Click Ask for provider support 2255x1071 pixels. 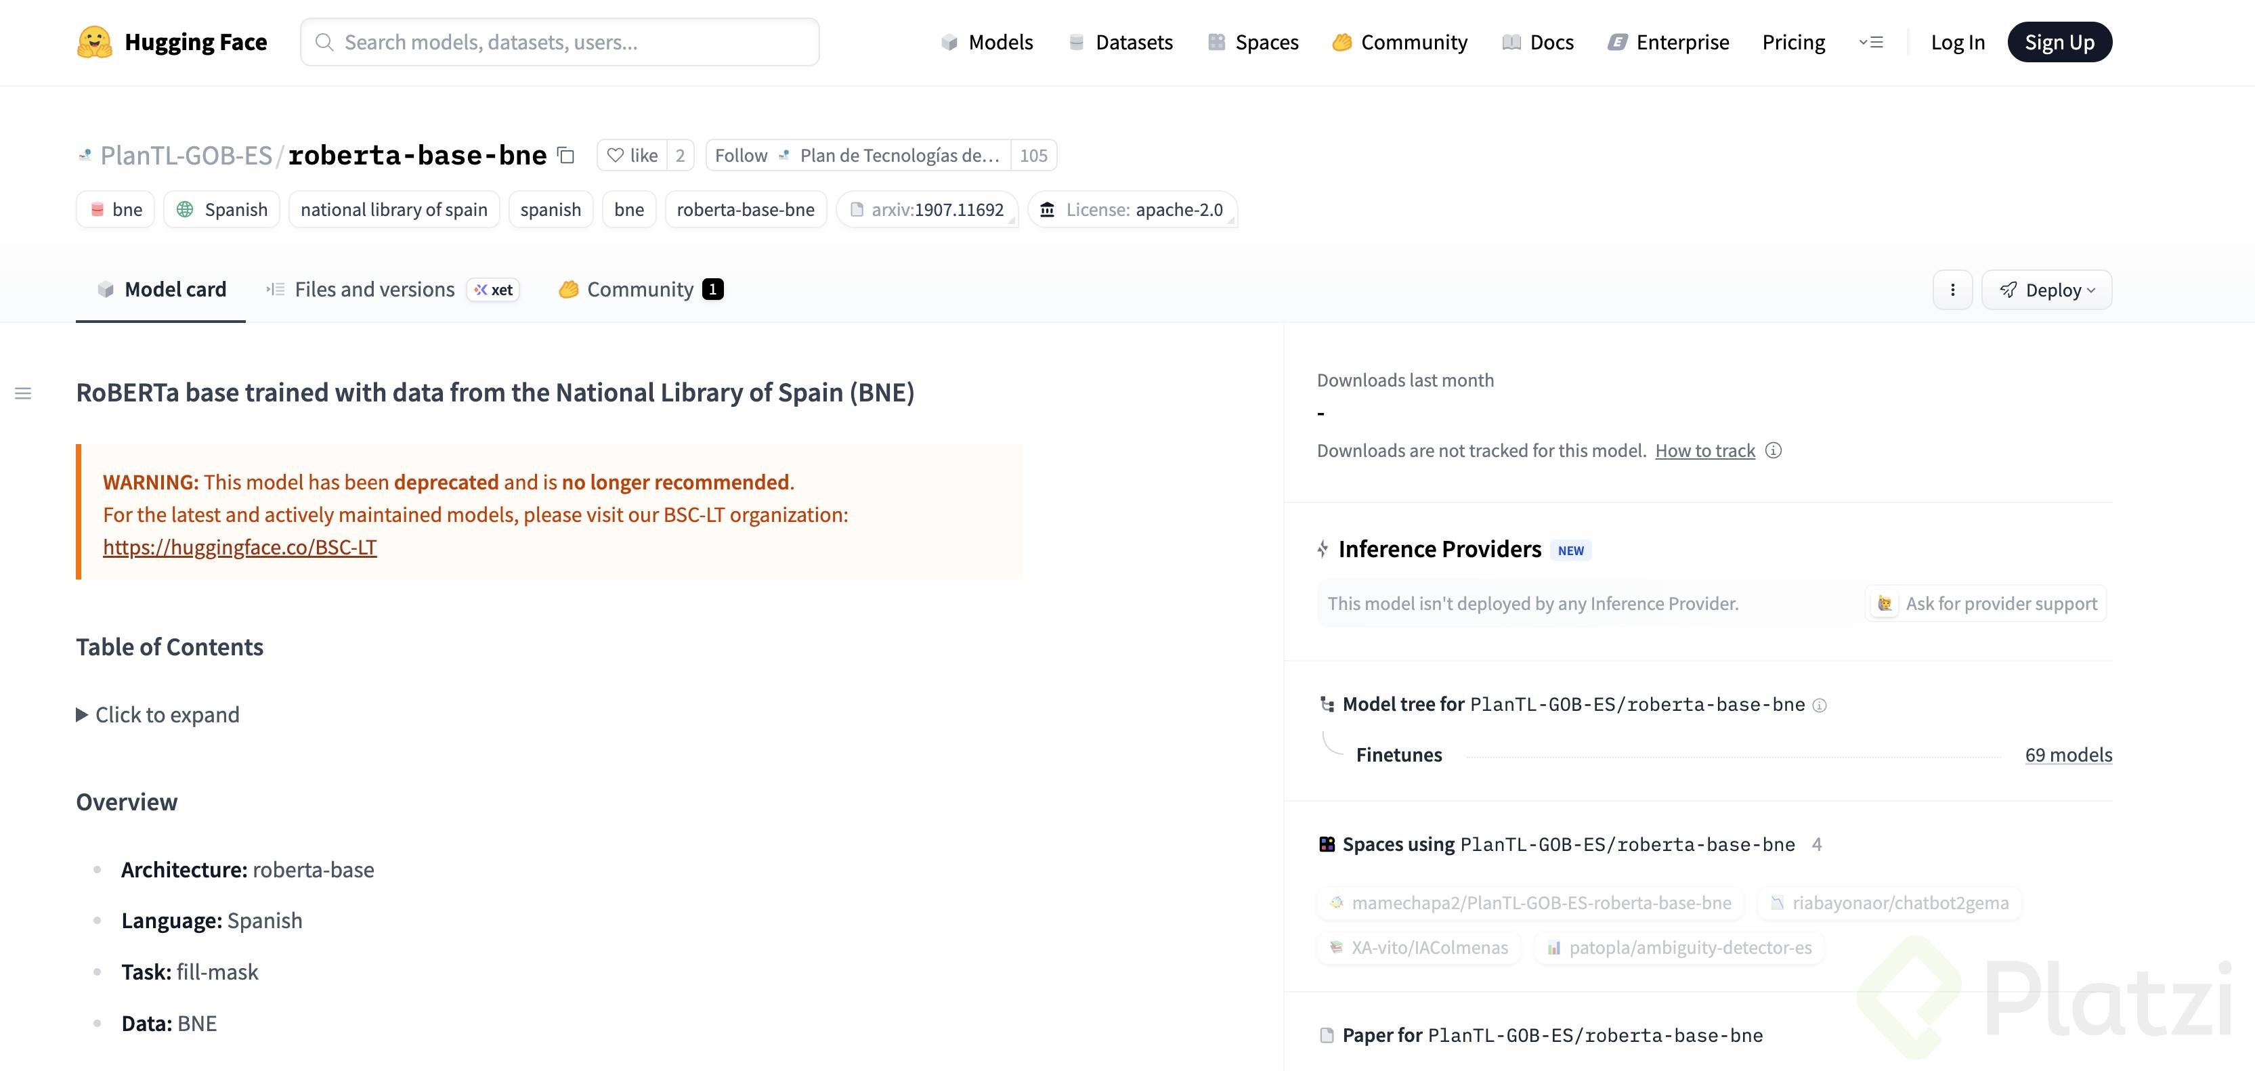1985,604
